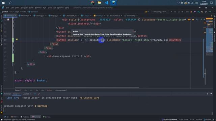Open Terminal panel options kebab icon
The image size is (216, 121).
point(208,94)
